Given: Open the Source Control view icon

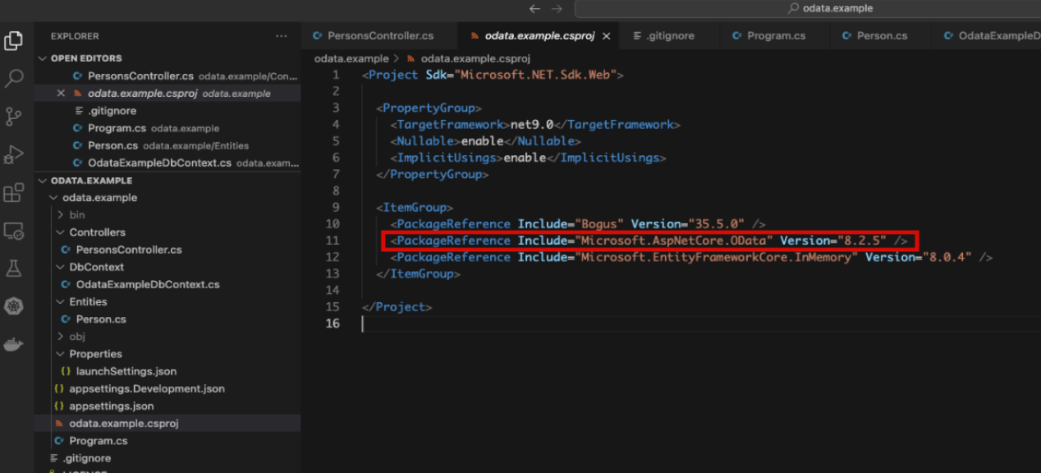Looking at the screenshot, I should click(14, 117).
